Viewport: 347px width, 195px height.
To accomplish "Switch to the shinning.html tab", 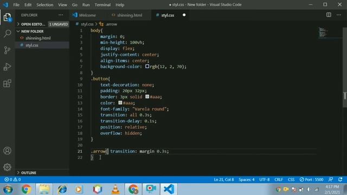I will [130, 15].
